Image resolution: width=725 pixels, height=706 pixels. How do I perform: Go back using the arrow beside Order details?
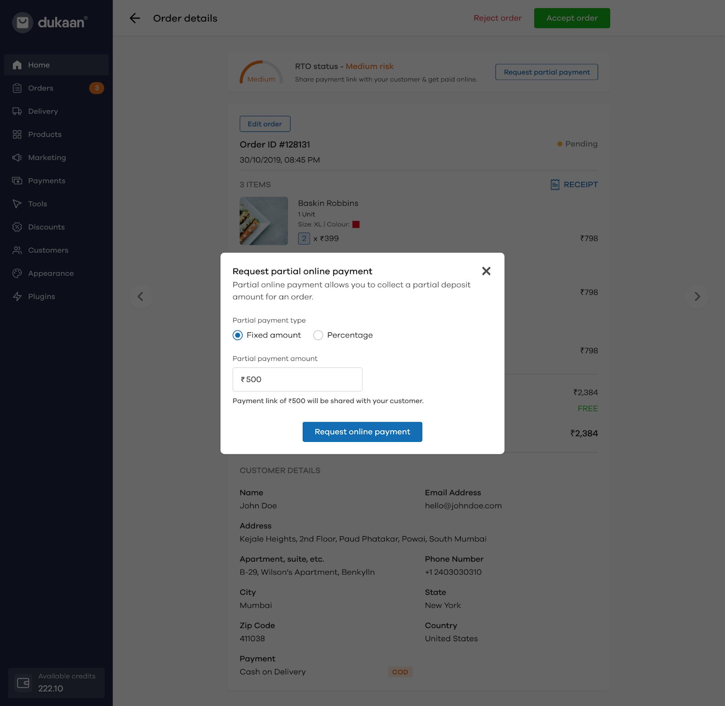pos(135,18)
